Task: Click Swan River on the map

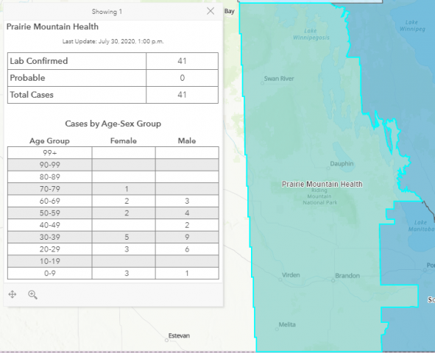Action: 279,79
